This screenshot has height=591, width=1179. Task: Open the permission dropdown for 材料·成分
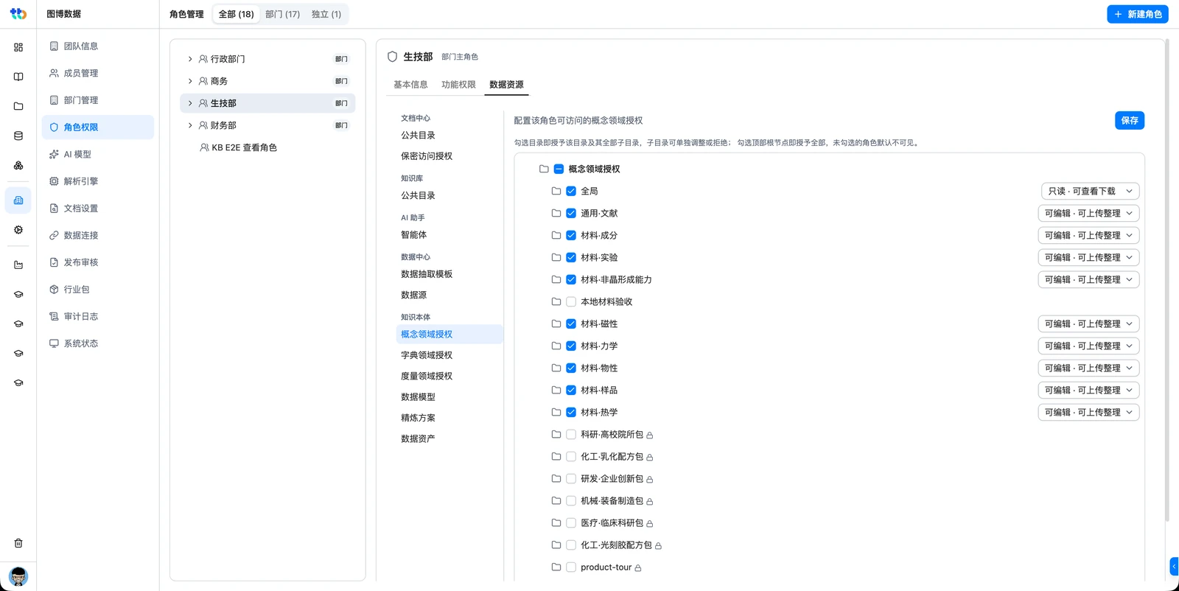1088,235
